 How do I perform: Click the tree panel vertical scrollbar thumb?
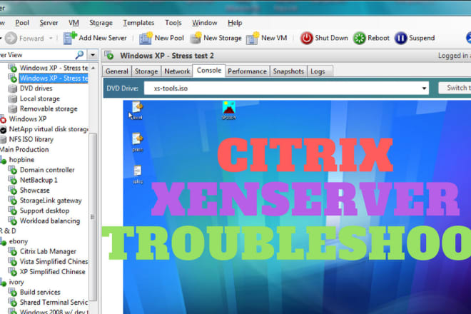point(93,217)
